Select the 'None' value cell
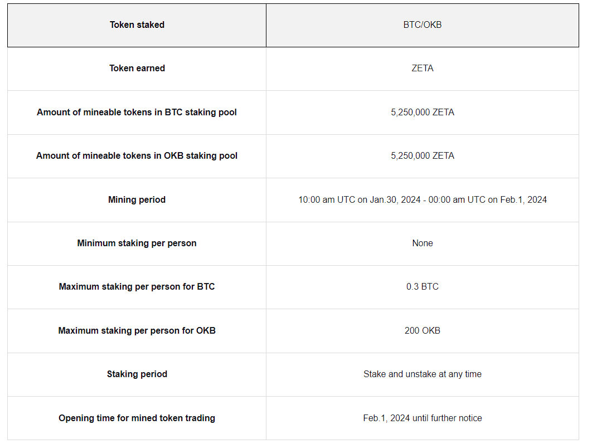The width and height of the screenshot is (592, 444). click(422, 243)
